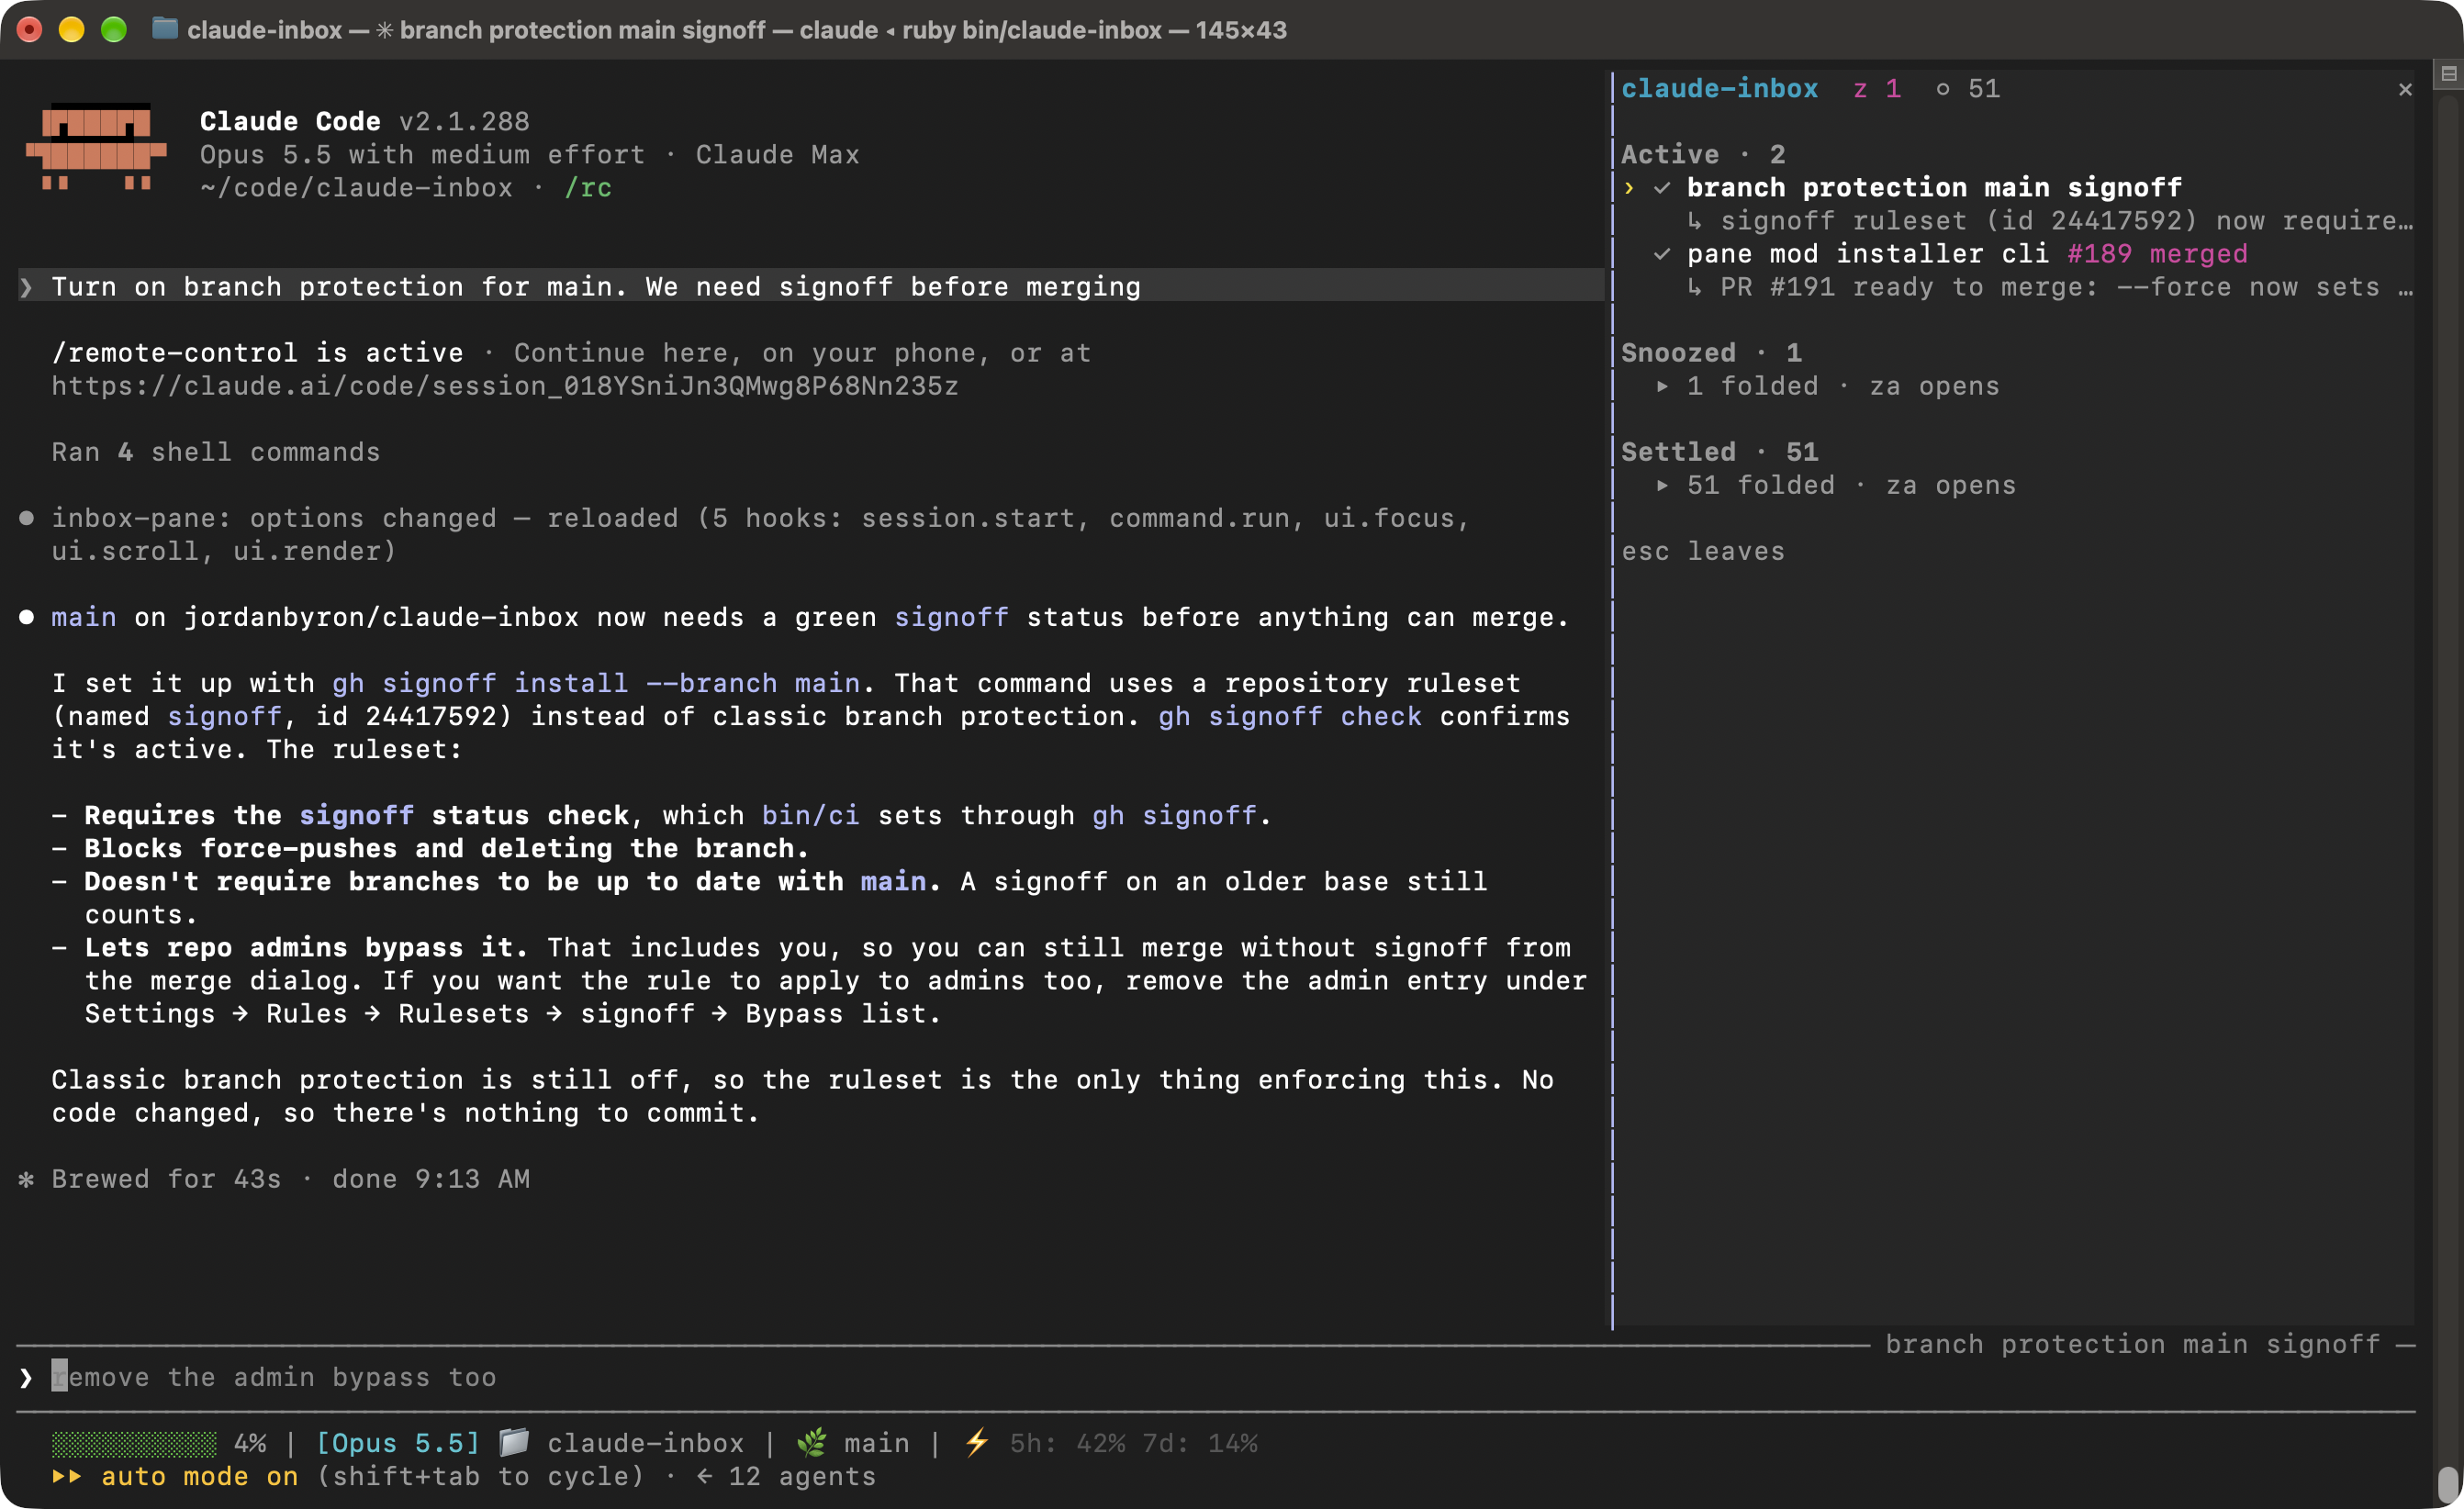This screenshot has width=2464, height=1509.
Task: Click the Snoozed section header
Action: [1711, 352]
